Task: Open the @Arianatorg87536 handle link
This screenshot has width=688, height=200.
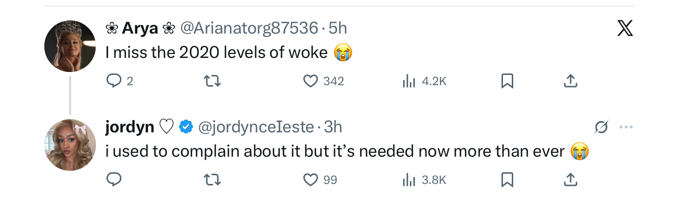Action: (x=249, y=28)
